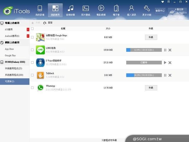
Task: Open the skin shirt icon in title bar
Action: [163, 2]
